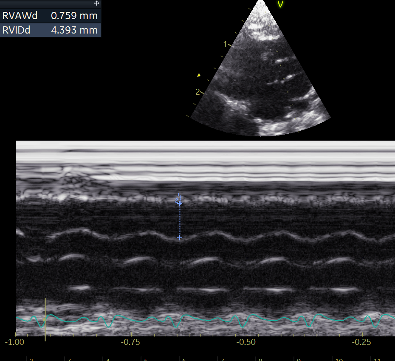This screenshot has width=395, height=361.
Task: Select the RVAWd measurement row label
Action: (x=20, y=16)
